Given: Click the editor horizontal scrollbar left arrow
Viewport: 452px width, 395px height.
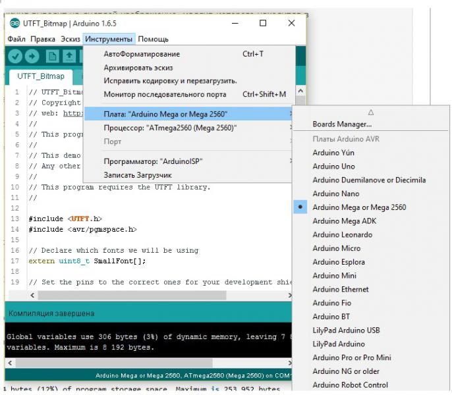Looking at the screenshot, I should pos(32,296).
